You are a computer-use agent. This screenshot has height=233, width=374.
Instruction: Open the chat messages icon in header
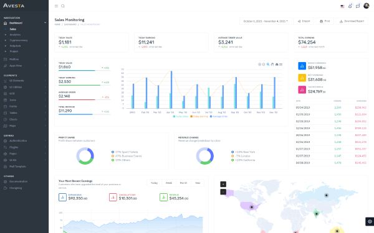[x=358, y=6]
